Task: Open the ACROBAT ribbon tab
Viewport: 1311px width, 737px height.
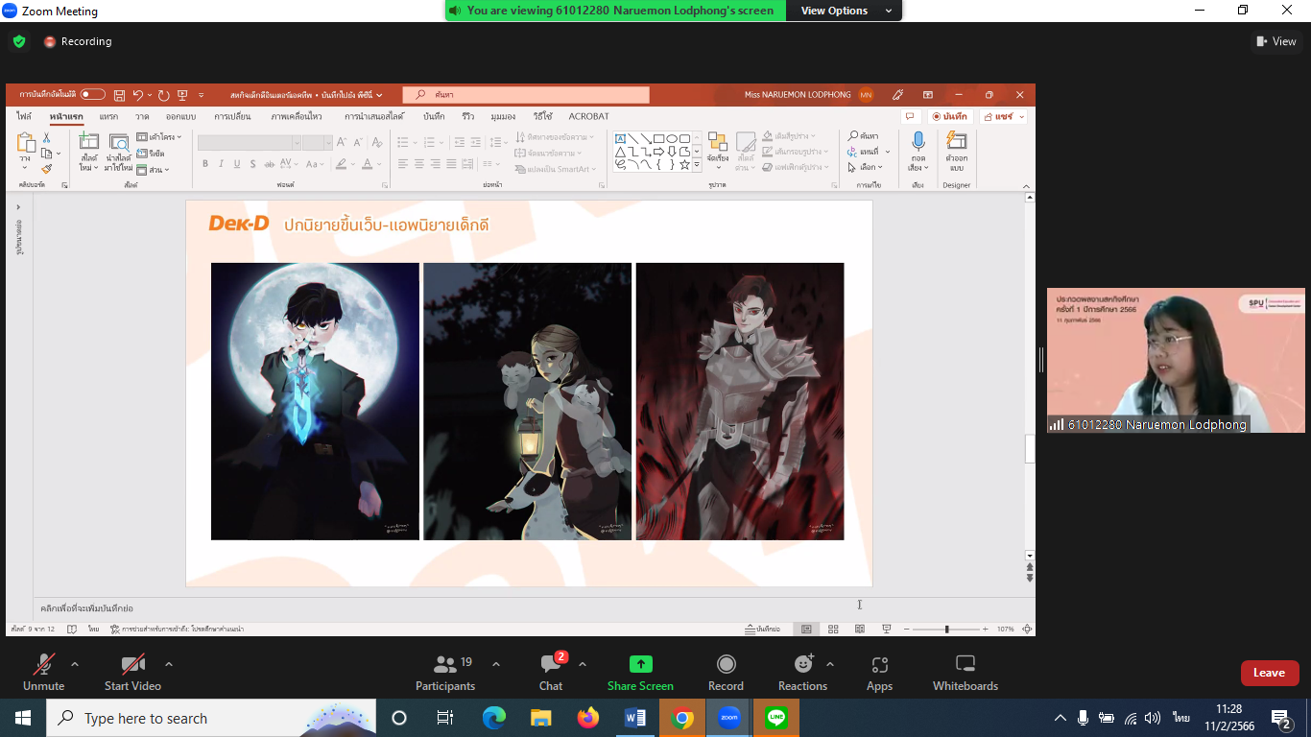Action: tap(588, 116)
